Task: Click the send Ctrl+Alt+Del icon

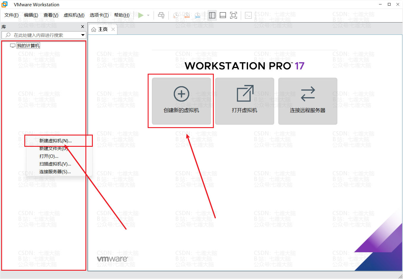Action: [161, 15]
